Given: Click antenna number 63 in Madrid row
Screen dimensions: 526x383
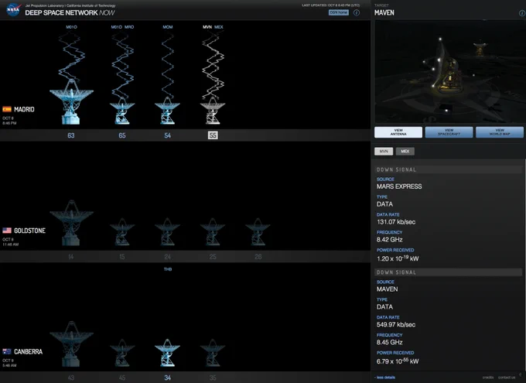Looking at the screenshot, I should [71, 135].
